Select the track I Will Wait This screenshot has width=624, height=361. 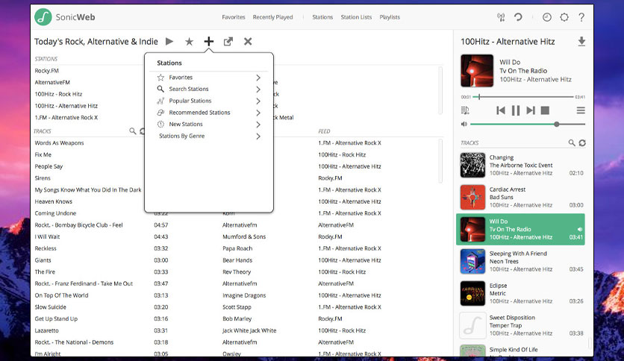coord(47,237)
